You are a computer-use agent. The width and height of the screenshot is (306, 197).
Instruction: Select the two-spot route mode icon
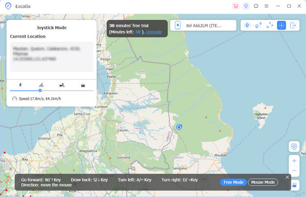(259, 25)
